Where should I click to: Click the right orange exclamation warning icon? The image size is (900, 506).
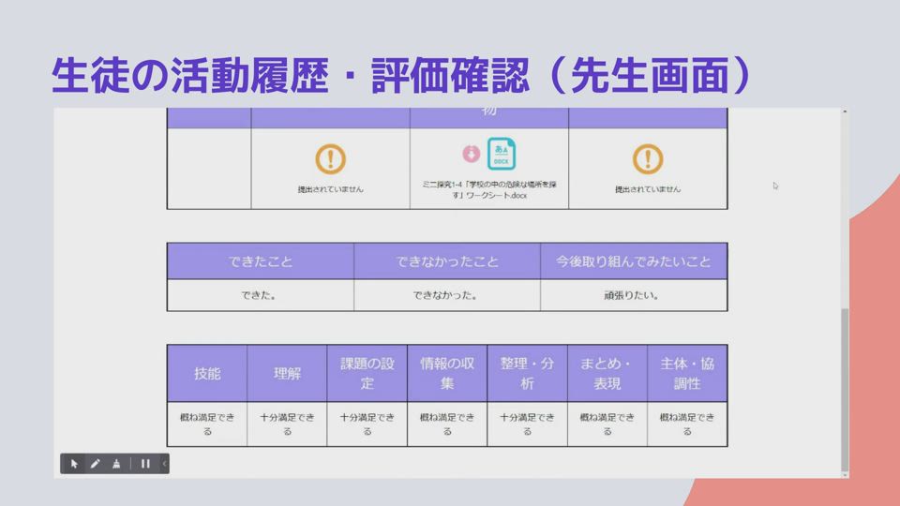coord(647,159)
